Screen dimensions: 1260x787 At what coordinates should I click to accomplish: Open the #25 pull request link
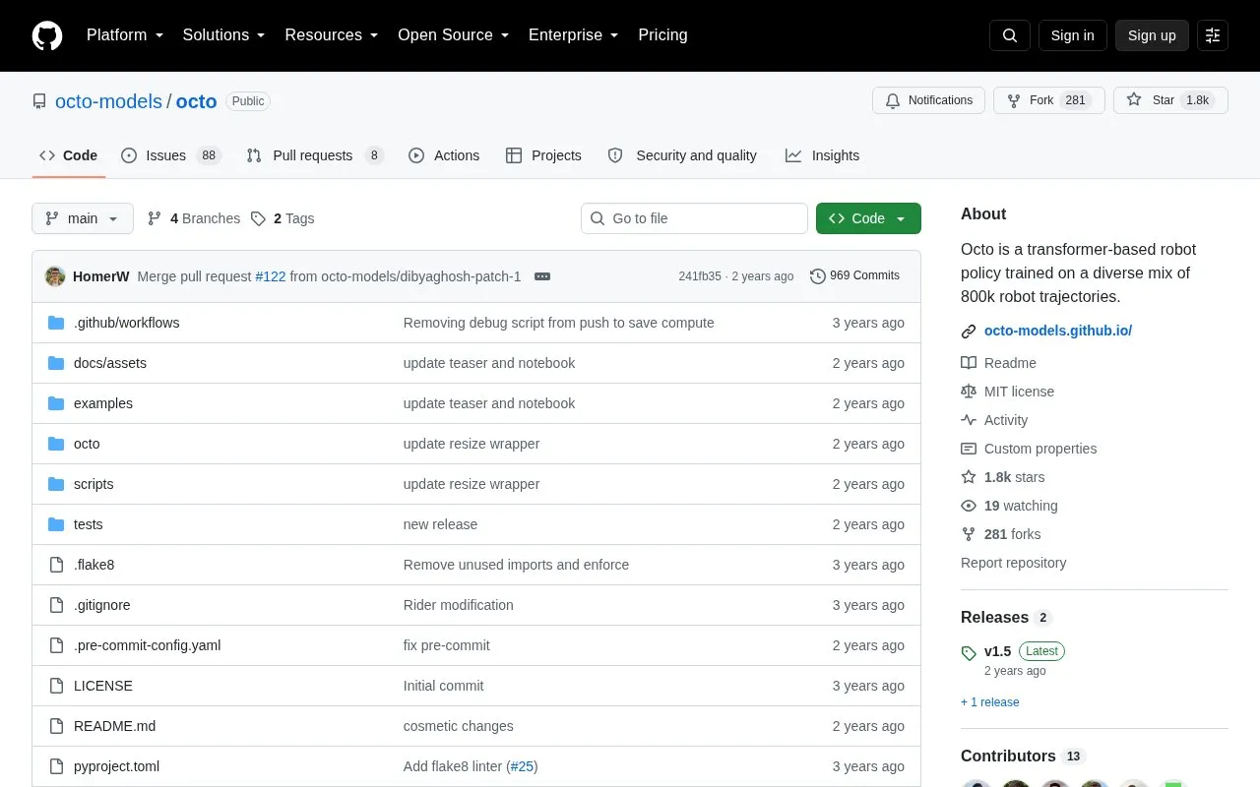[522, 766]
